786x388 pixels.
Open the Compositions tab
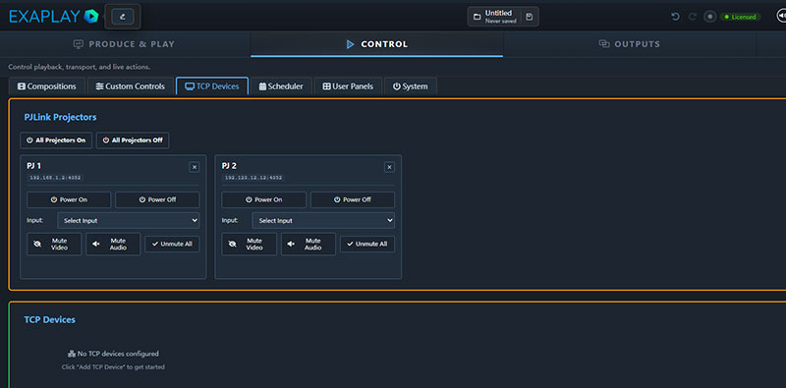click(x=47, y=86)
